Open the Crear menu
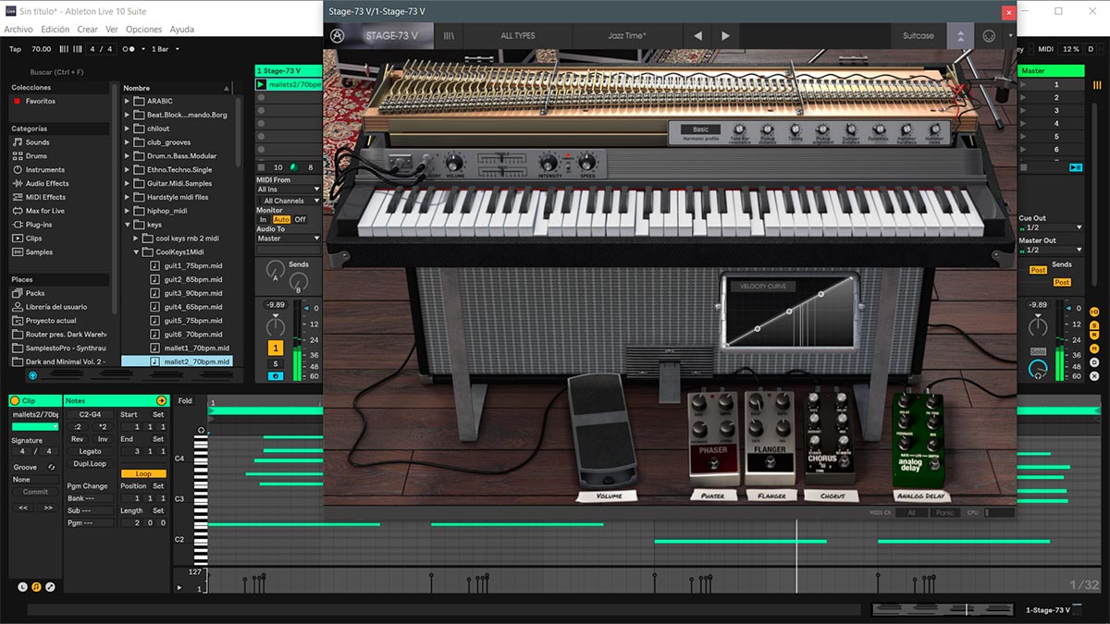Image resolution: width=1110 pixels, height=624 pixels. (88, 30)
